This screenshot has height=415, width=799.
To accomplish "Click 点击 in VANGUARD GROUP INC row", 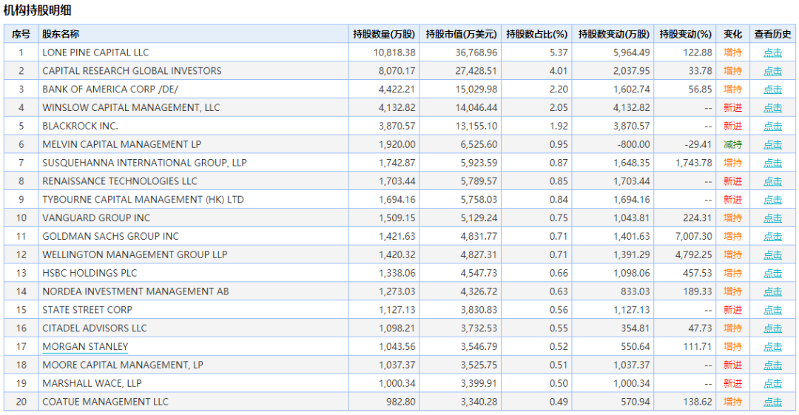I will (772, 217).
